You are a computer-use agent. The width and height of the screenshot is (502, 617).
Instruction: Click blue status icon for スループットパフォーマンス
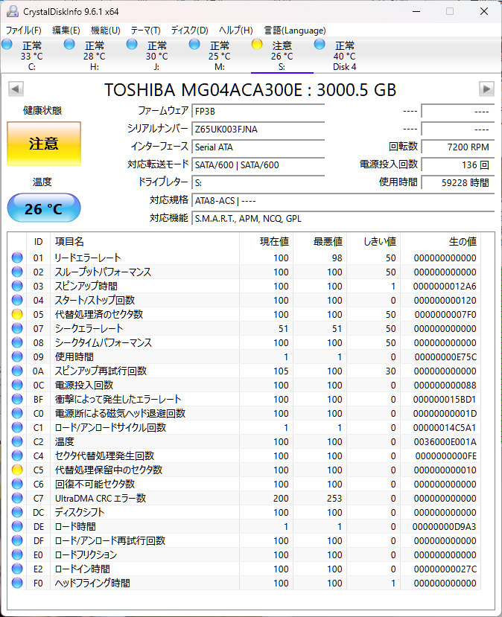[17, 272]
